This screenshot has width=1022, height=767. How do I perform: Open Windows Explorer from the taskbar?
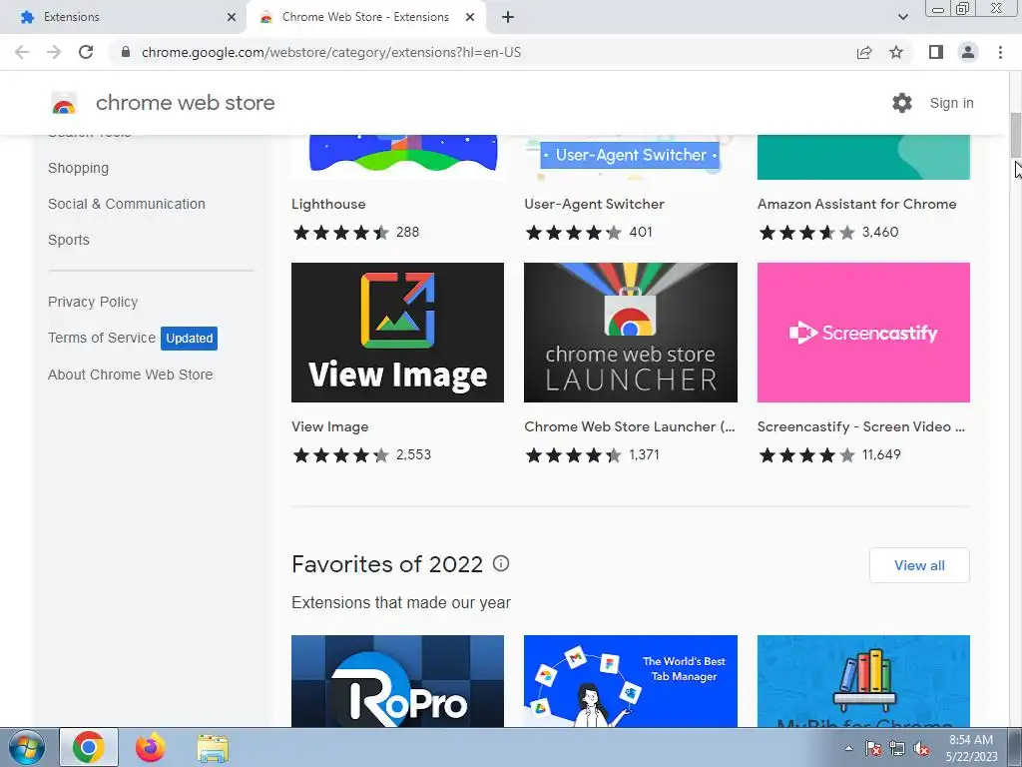pos(213,748)
